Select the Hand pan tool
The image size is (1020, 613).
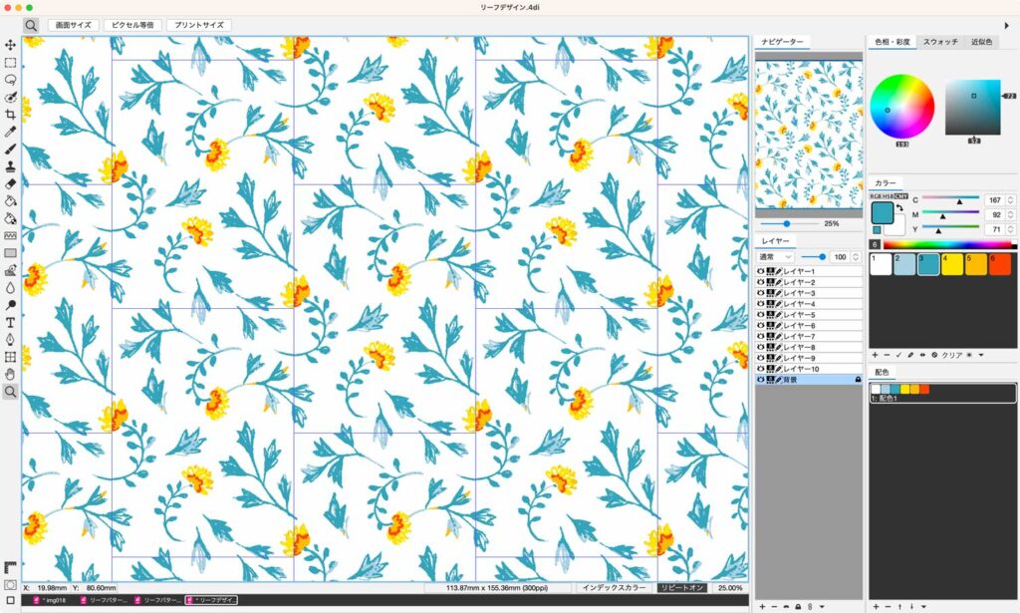point(10,374)
